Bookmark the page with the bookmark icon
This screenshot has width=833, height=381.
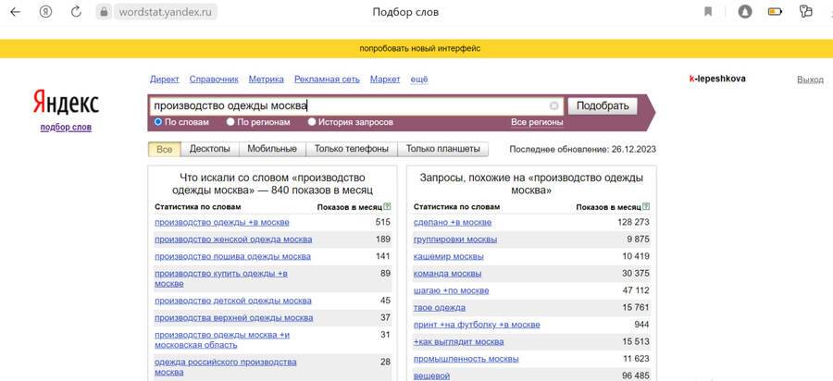[708, 12]
